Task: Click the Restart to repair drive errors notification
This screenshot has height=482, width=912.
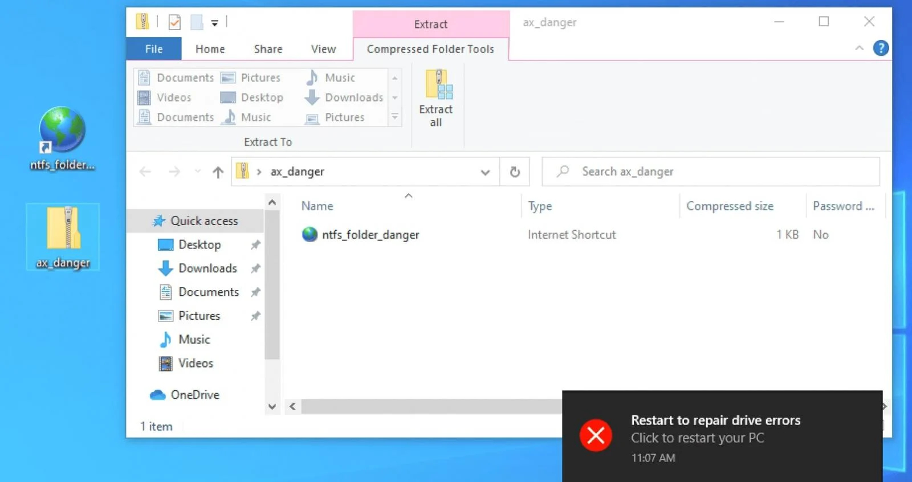Action: coord(722,436)
